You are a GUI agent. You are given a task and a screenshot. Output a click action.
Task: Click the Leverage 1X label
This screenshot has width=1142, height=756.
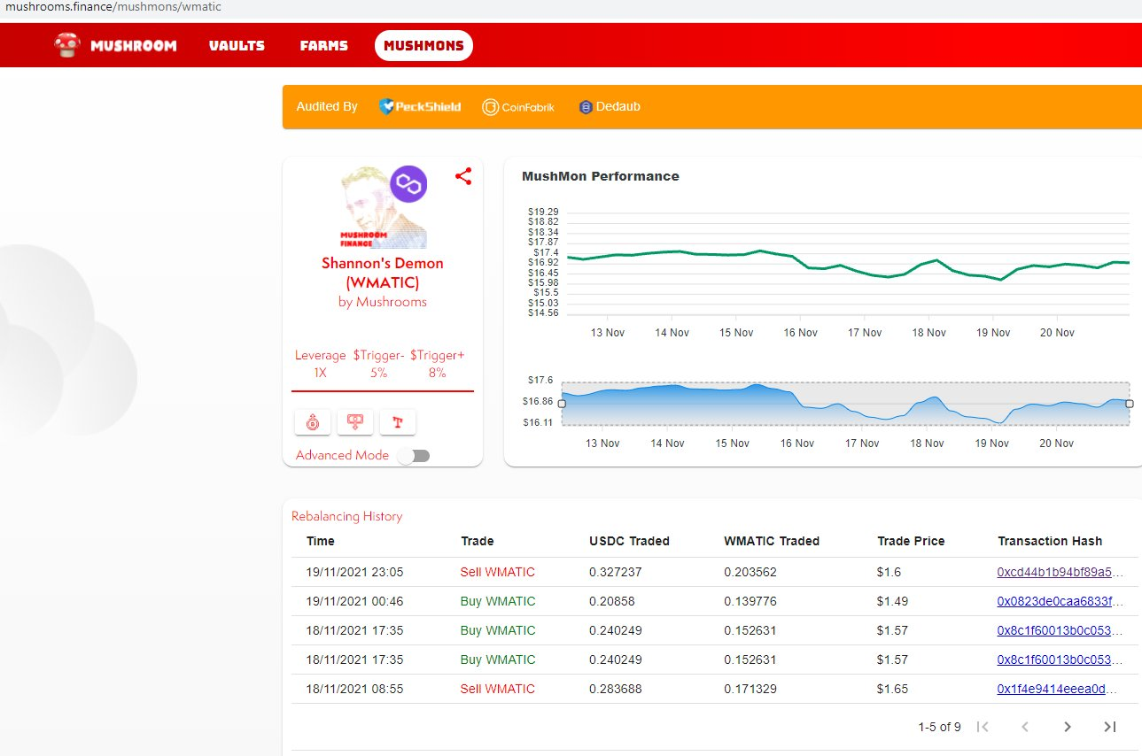pyautogui.click(x=320, y=364)
